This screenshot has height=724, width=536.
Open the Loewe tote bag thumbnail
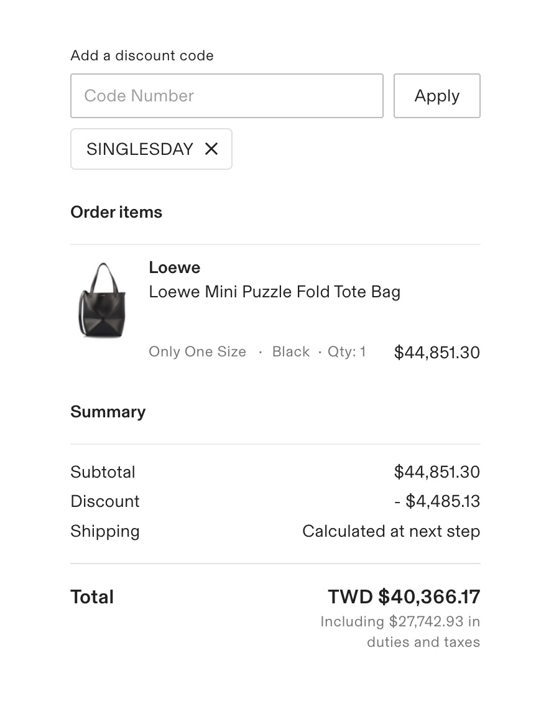click(x=101, y=300)
